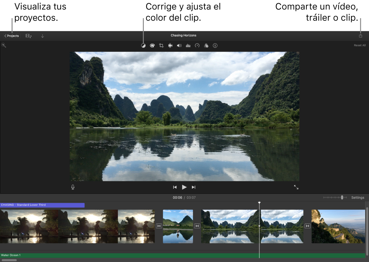
Task: Enable the voiceover microphone
Action: 73,187
